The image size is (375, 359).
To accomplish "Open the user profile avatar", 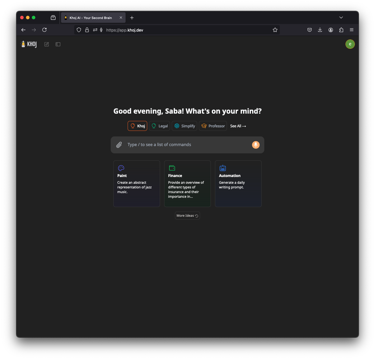I will tap(350, 44).
